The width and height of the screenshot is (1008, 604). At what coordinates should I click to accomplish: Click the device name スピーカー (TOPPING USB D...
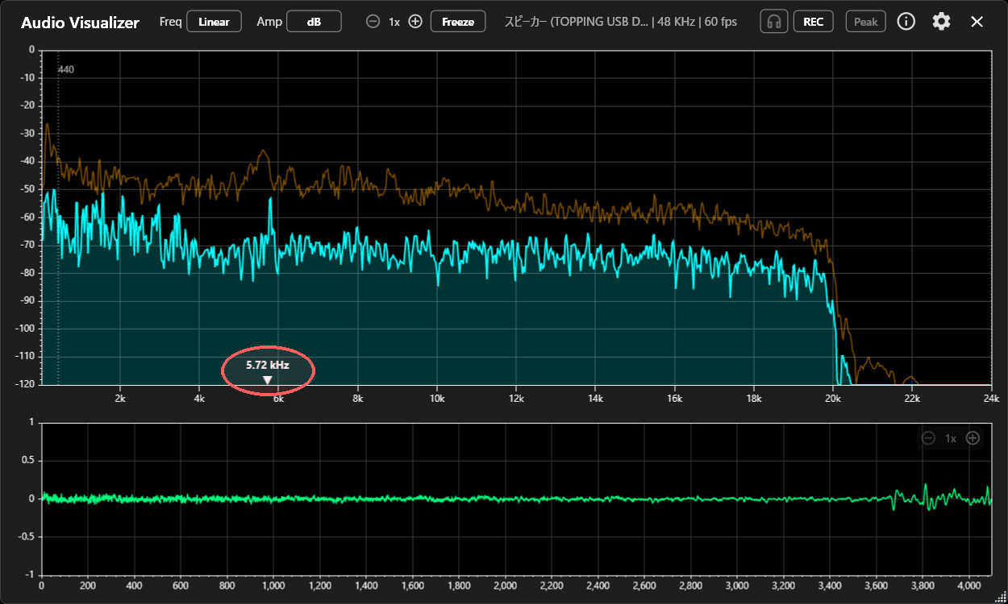coord(577,22)
